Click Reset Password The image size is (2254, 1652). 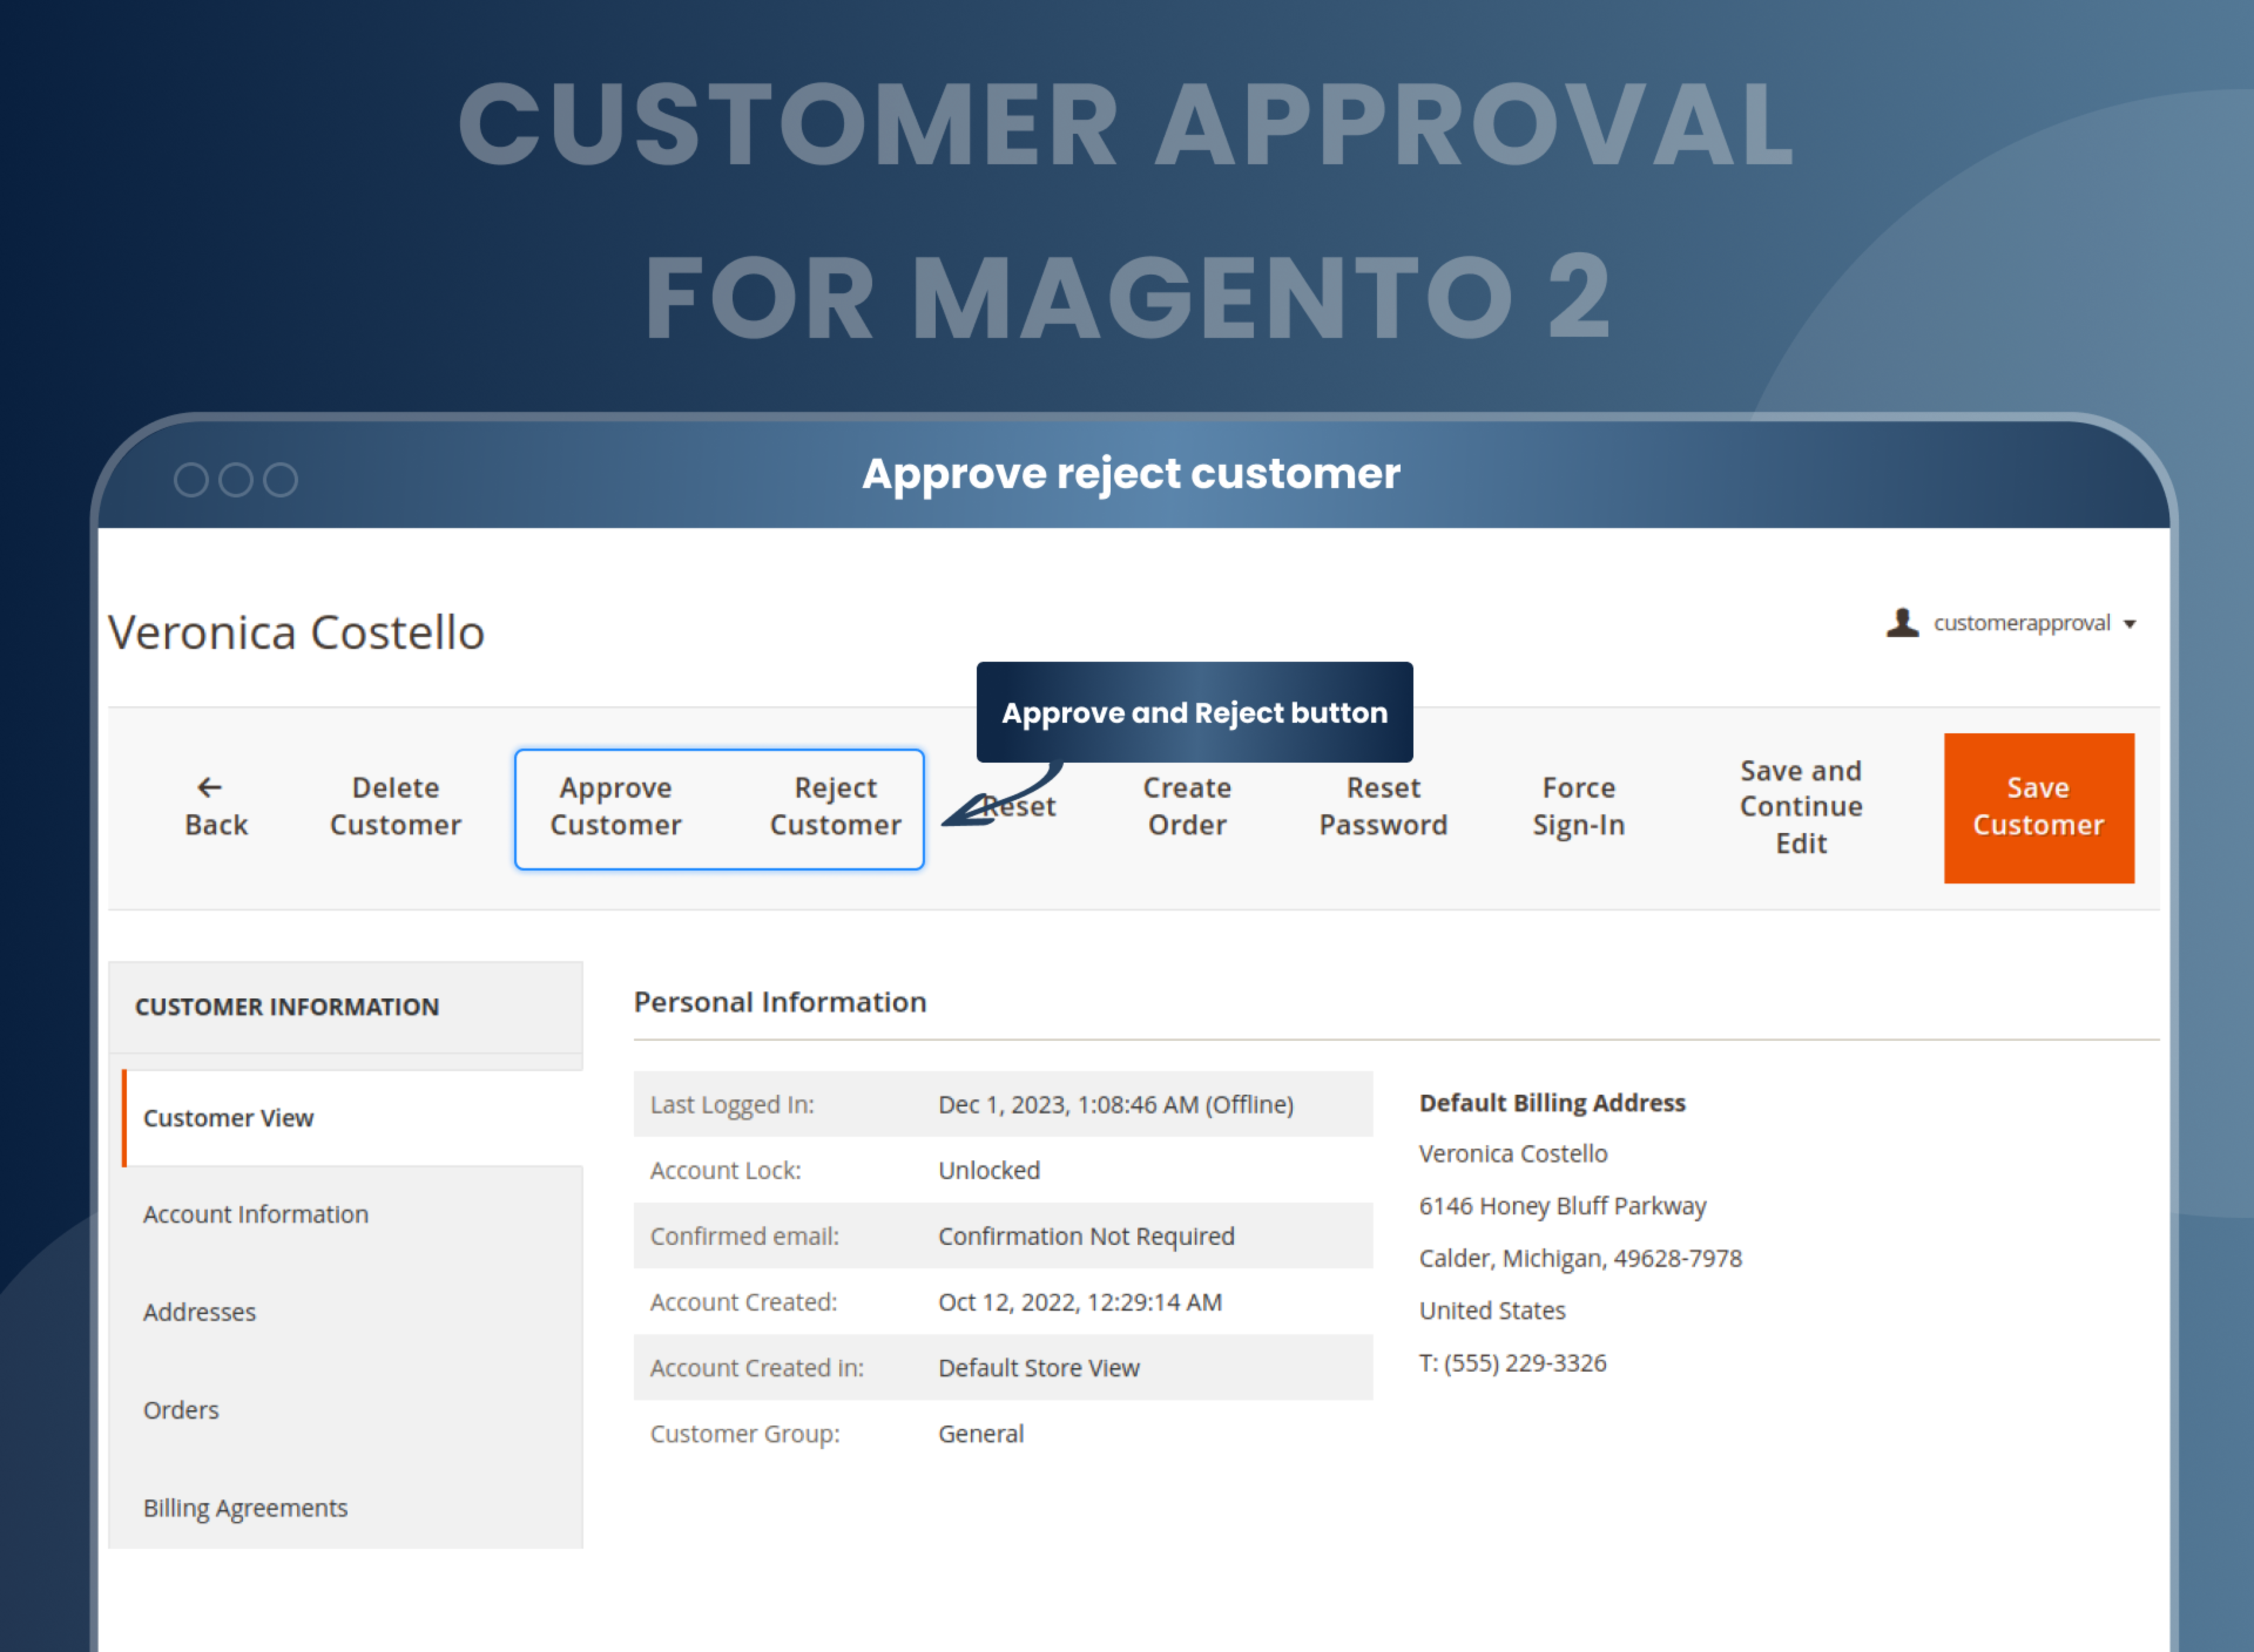click(x=1382, y=806)
